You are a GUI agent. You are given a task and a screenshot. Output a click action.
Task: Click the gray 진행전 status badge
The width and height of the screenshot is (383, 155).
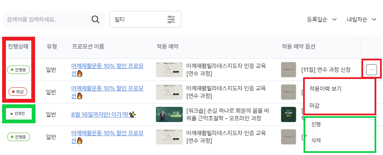click(18, 114)
